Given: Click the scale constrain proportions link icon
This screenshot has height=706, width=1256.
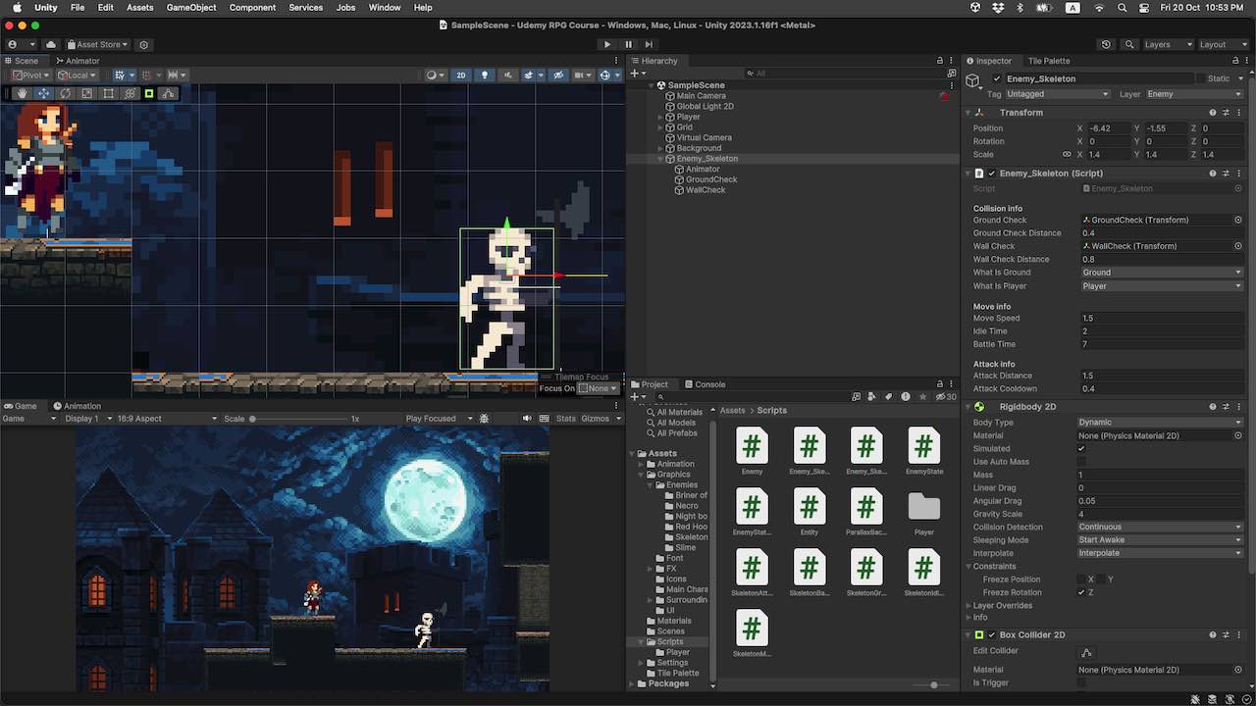Looking at the screenshot, I should click(1067, 155).
